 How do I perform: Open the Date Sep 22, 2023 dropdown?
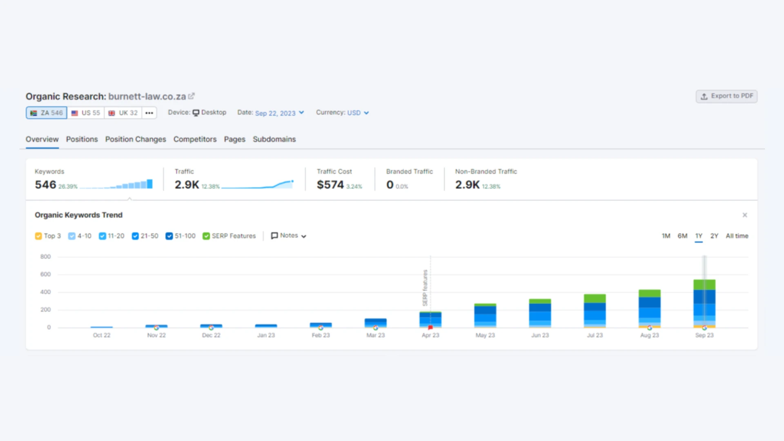click(x=279, y=113)
